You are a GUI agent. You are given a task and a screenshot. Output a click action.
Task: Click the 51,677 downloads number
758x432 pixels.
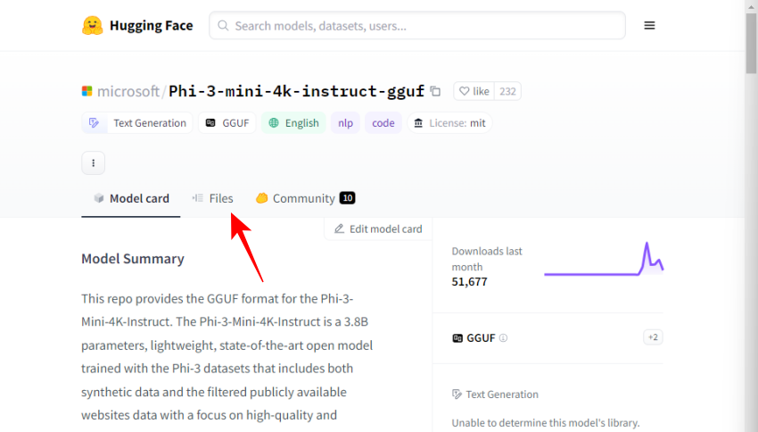click(x=469, y=281)
